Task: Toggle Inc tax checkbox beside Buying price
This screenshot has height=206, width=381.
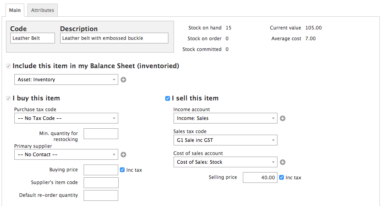Action: pos(122,170)
